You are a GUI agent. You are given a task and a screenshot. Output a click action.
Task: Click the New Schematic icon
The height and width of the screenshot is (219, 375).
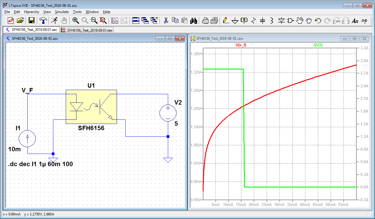click(x=11, y=21)
